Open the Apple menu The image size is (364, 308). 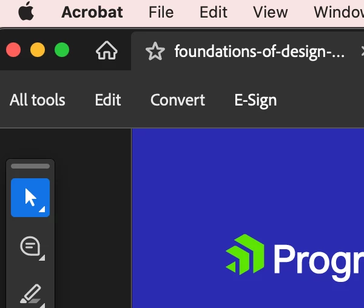(26, 11)
